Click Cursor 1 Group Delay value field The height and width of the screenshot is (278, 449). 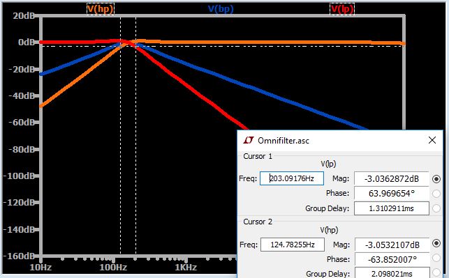point(392,208)
